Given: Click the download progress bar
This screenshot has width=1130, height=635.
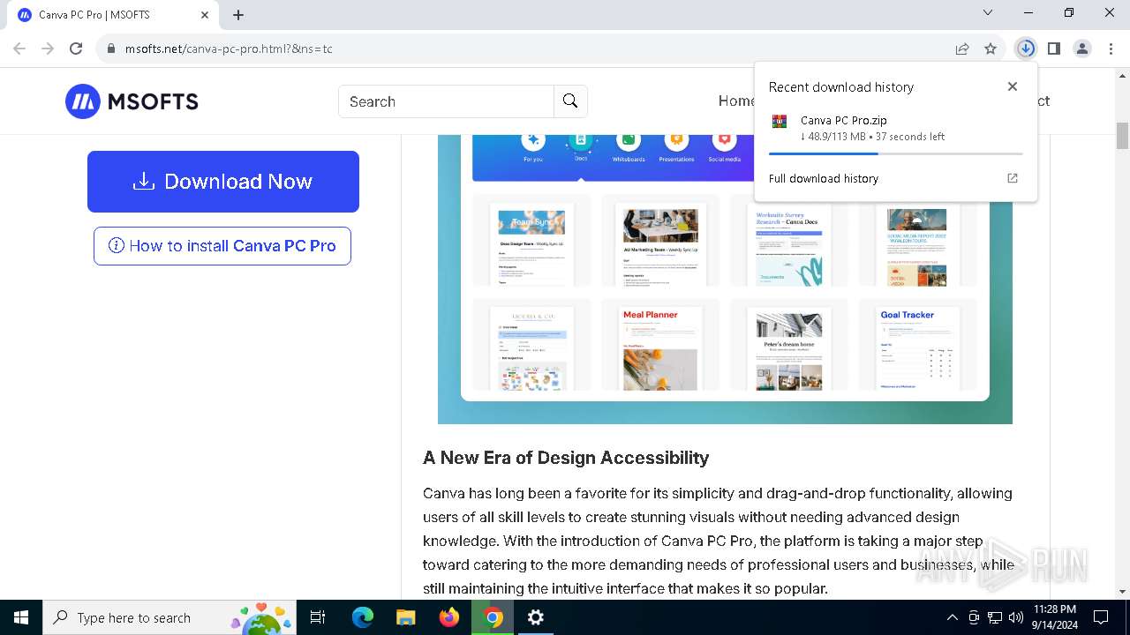Looking at the screenshot, I should pyautogui.click(x=896, y=153).
